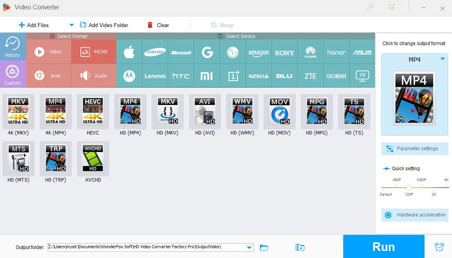
Task: Click the Run button
Action: pos(384,246)
